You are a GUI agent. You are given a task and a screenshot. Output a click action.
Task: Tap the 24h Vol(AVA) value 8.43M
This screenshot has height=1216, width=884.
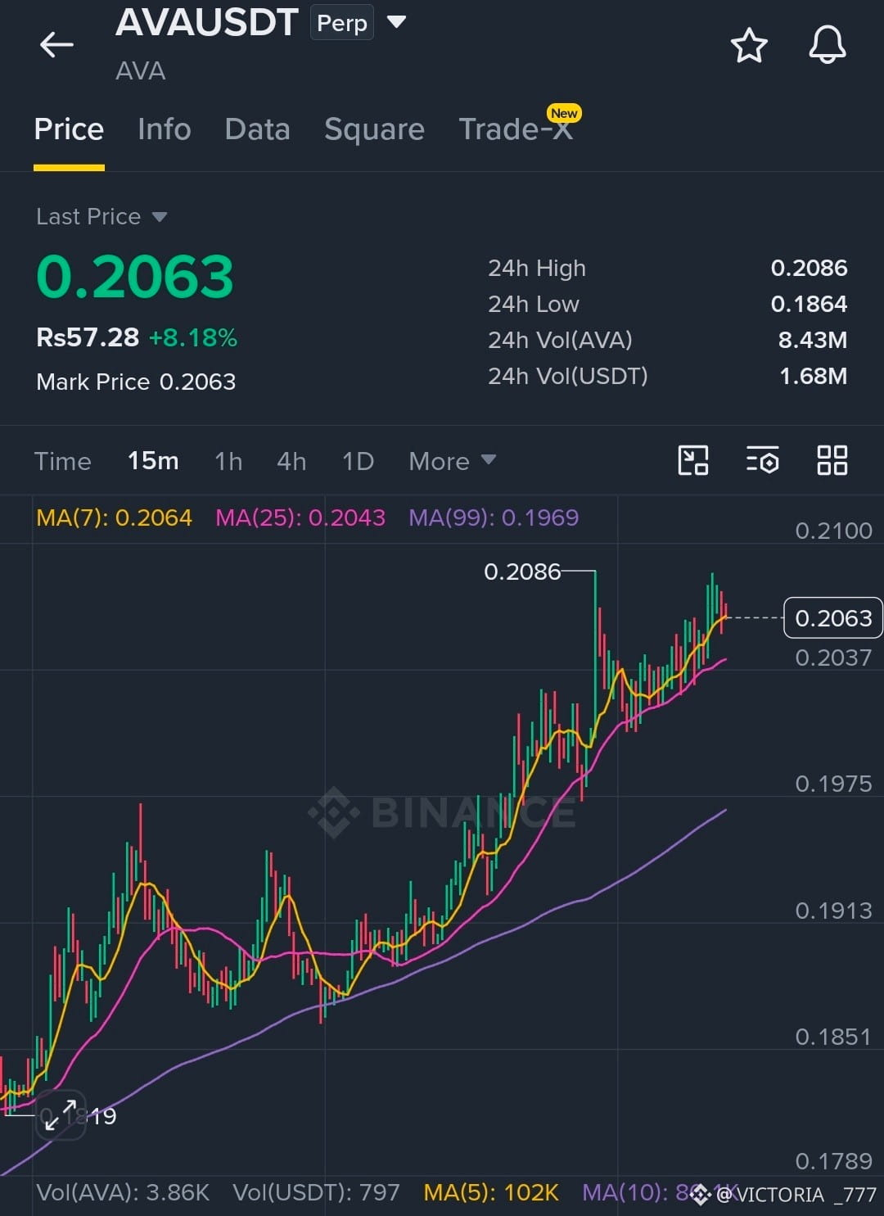tap(812, 340)
